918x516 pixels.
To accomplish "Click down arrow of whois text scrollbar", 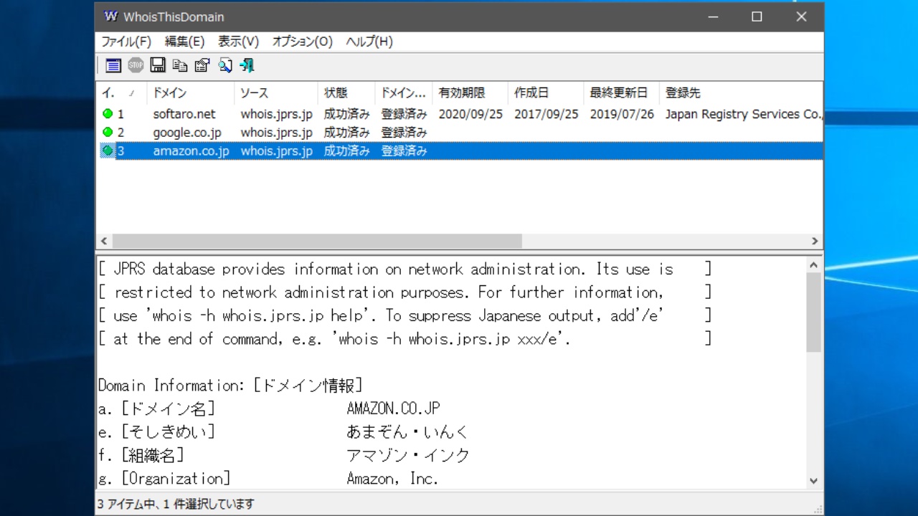I will [x=813, y=482].
